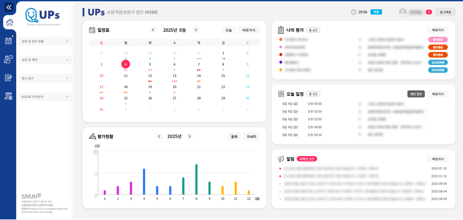The image size is (463, 220).
Task: Expand the 일정 및 업무 현황 menu
Action: [44, 42]
